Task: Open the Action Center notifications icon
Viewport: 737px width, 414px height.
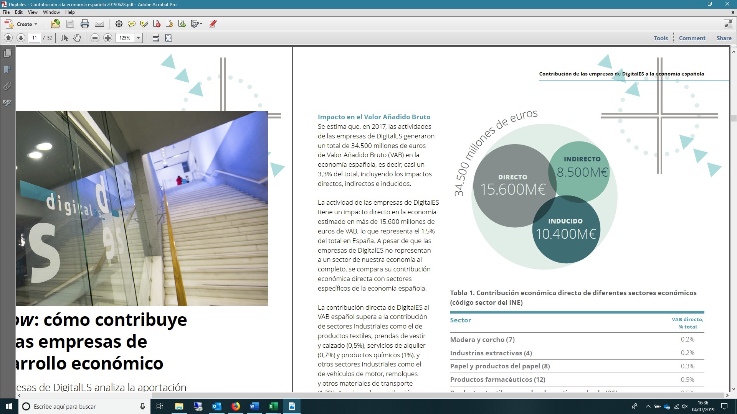Action: coord(724,406)
